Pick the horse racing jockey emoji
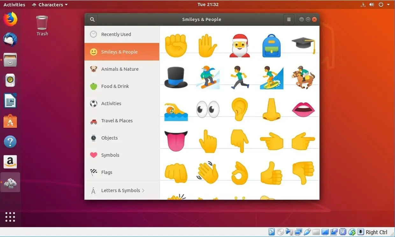This screenshot has width=395, height=237. (303, 77)
